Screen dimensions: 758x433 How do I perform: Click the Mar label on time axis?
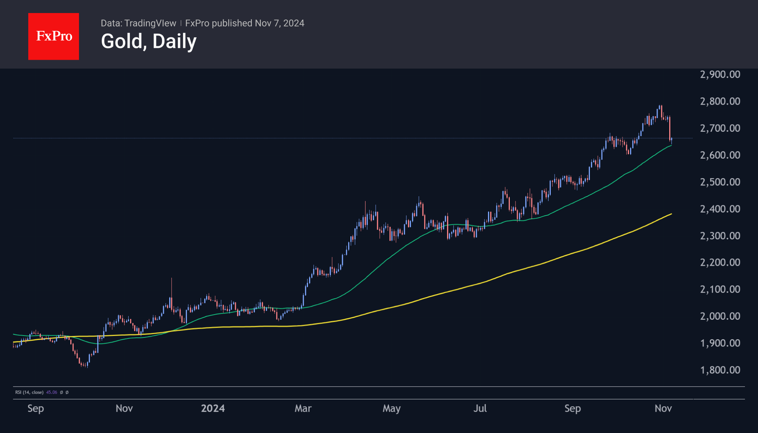coord(303,408)
